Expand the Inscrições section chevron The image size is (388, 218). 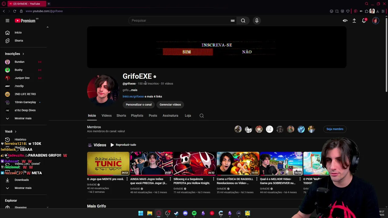23,54
